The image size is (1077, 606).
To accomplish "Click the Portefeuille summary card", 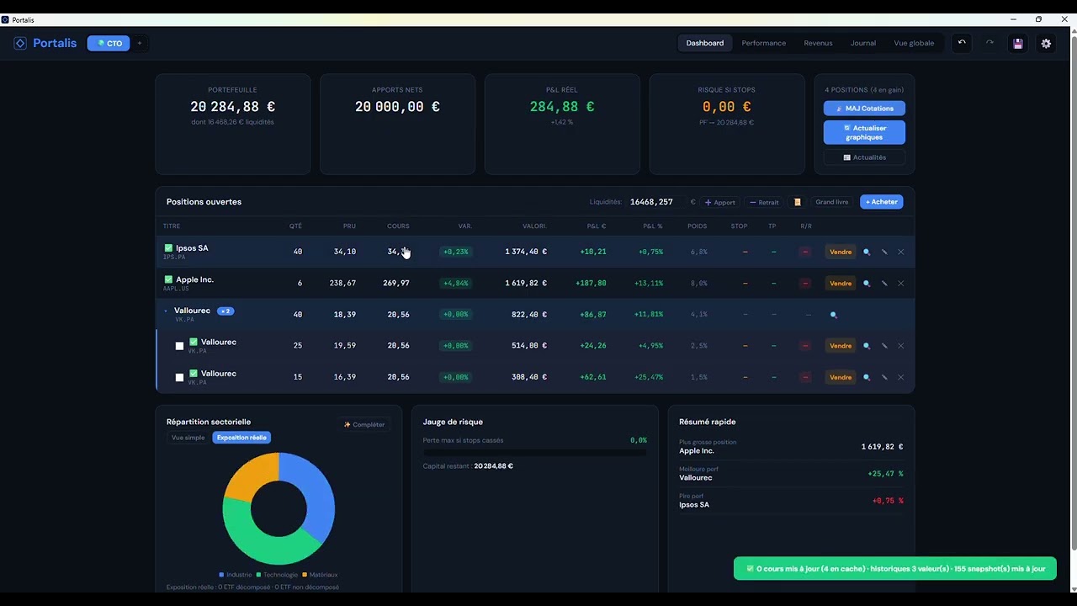I will click(233, 124).
